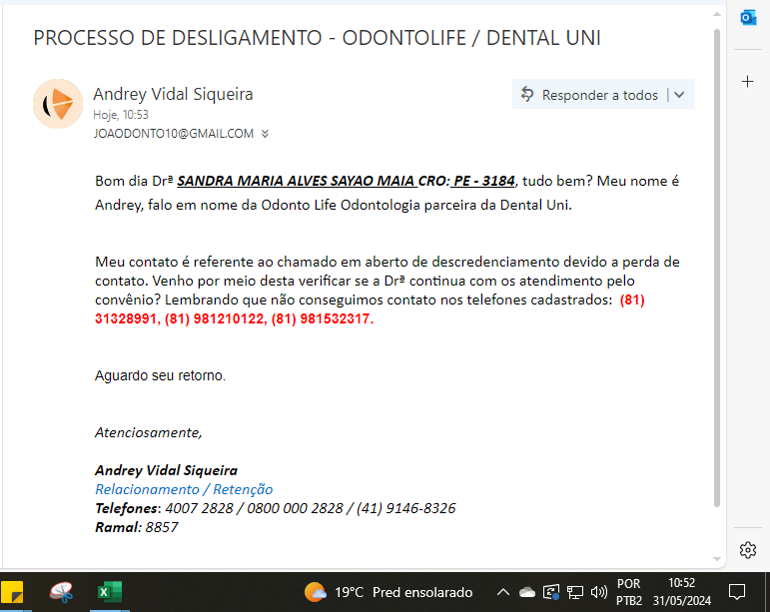Open the dropdown arrow beside Responder a todos
770x612 pixels.
680,94
